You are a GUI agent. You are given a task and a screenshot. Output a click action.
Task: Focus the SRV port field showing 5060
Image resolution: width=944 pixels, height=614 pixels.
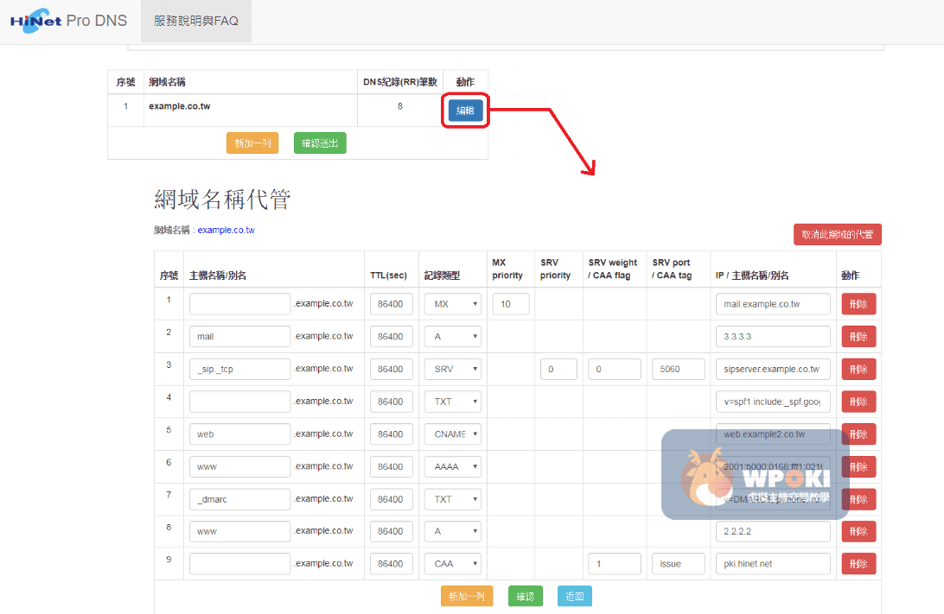coord(678,369)
